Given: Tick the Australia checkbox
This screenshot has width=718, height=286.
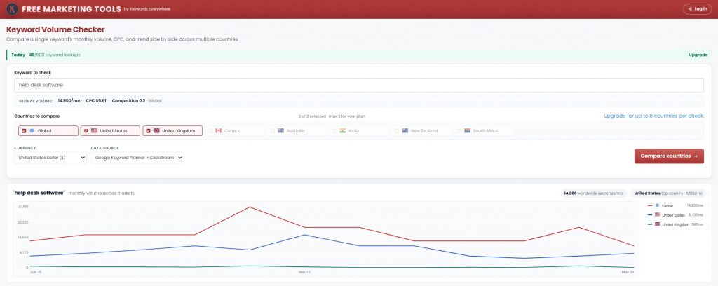Looking at the screenshot, I should [x=273, y=131].
